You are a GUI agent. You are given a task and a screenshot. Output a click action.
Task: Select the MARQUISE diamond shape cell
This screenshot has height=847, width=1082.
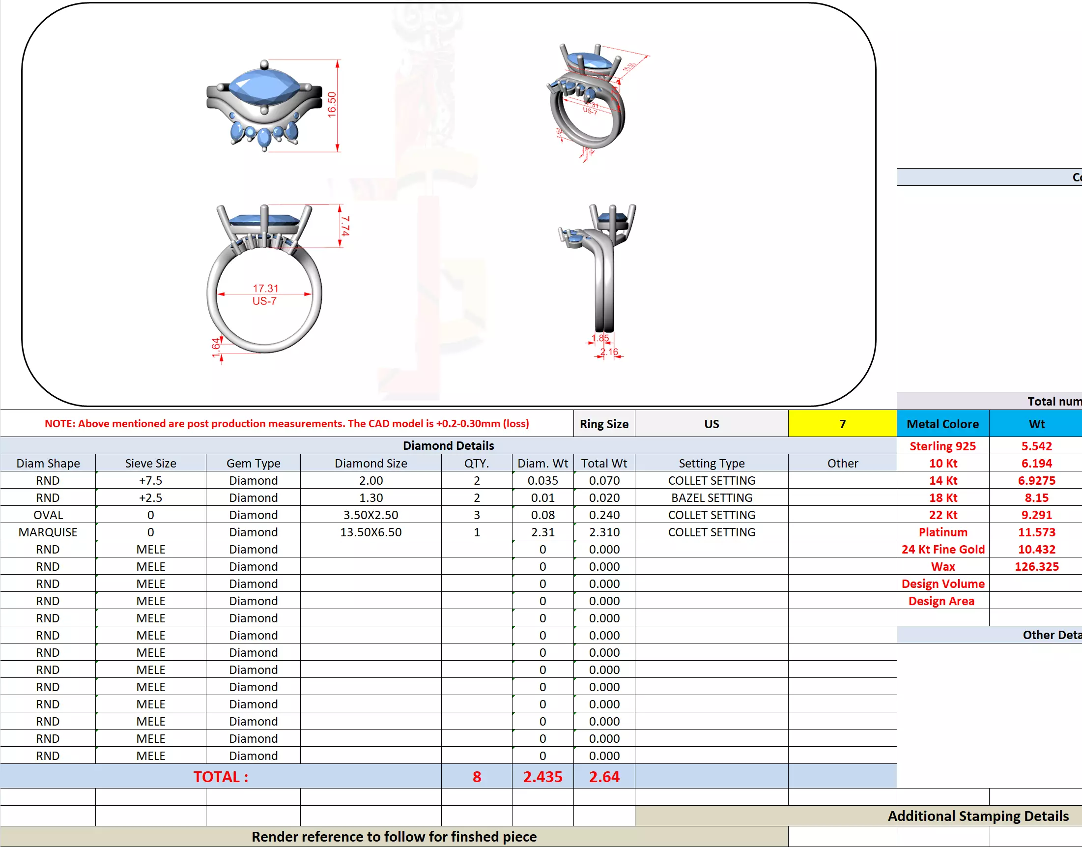(x=48, y=532)
